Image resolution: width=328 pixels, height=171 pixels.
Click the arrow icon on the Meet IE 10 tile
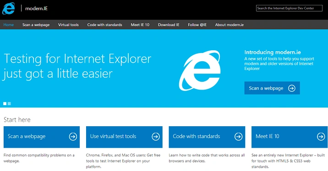point(321,137)
